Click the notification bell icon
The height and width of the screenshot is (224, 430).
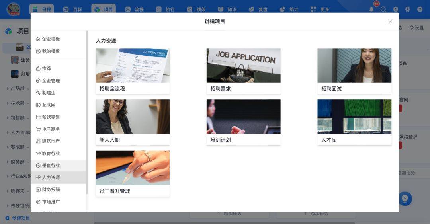point(371,9)
